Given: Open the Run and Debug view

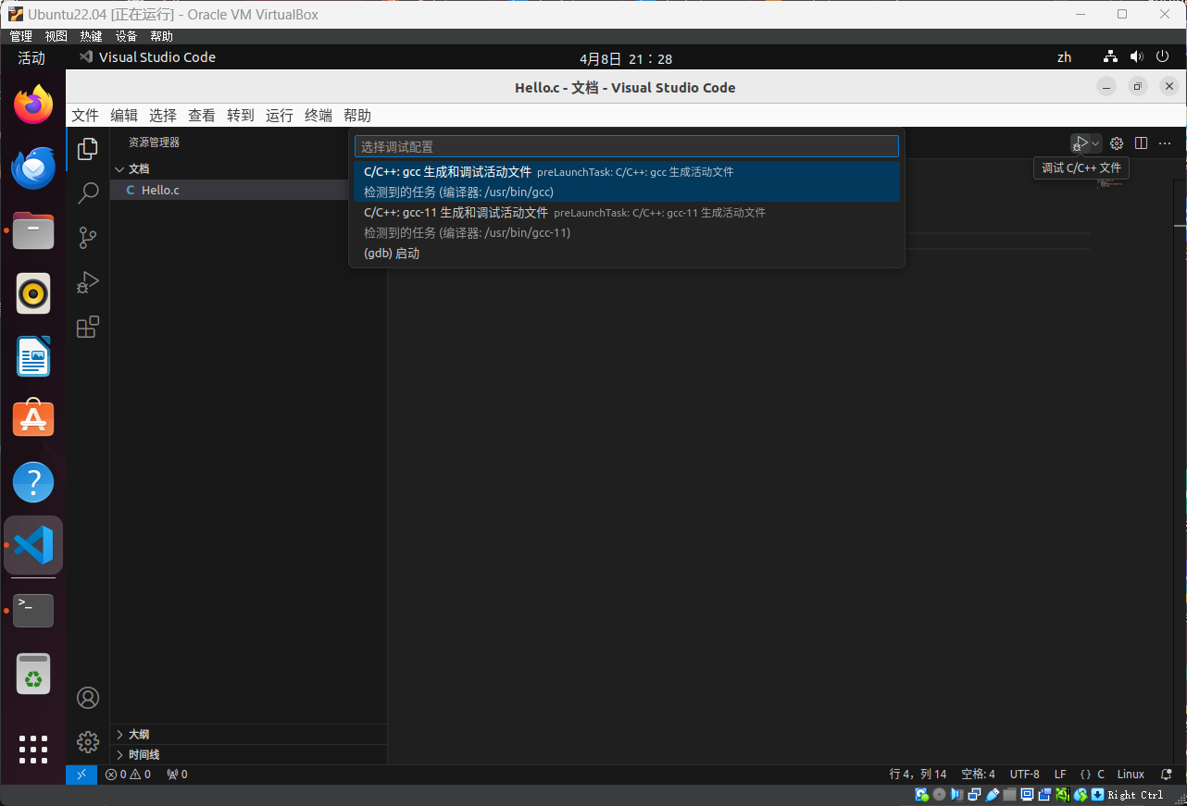Looking at the screenshot, I should (x=88, y=282).
